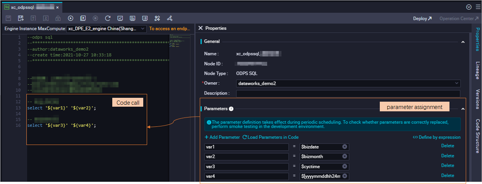The image size is (482, 184).
Task: Click the Lock icon in the toolbar
Action: (x=58, y=18)
